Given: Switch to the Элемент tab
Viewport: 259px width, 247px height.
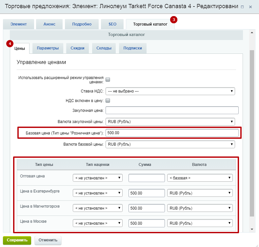Looking at the screenshot, I should click(x=18, y=24).
